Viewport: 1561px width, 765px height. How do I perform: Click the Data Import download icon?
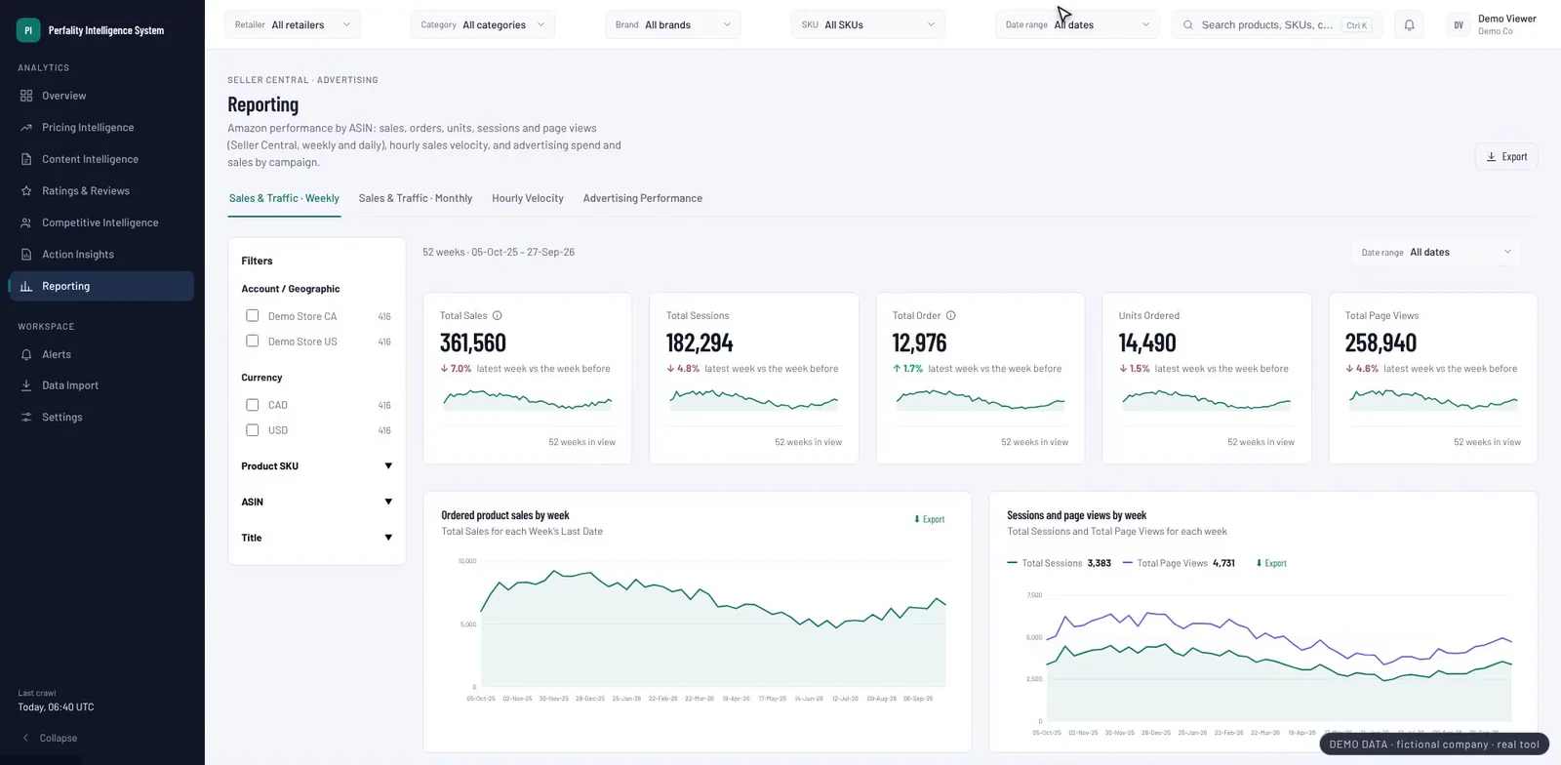[x=26, y=385]
